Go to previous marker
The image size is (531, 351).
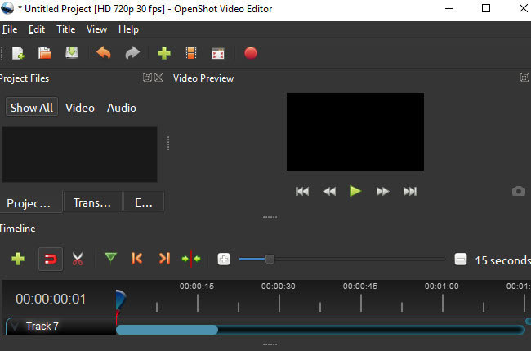coord(136,259)
